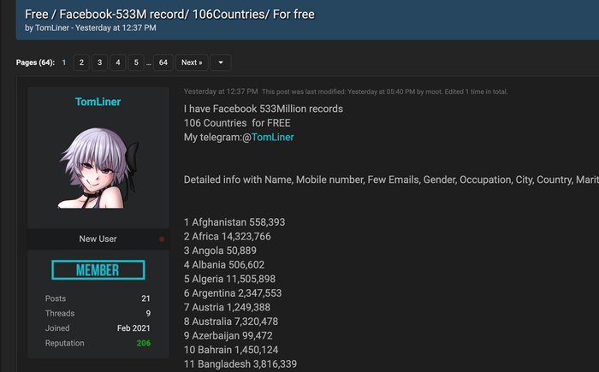Viewport: 599px width, 372px height.
Task: Click the red offline status dot
Action: point(162,239)
